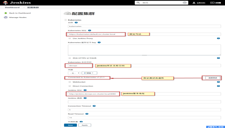Open the credentials - 无 - dropdown

74,73
